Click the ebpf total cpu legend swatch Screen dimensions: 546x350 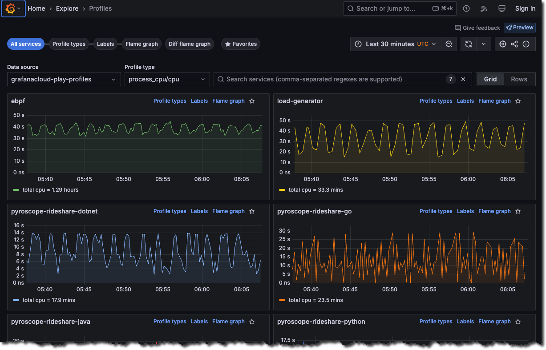tap(16, 190)
